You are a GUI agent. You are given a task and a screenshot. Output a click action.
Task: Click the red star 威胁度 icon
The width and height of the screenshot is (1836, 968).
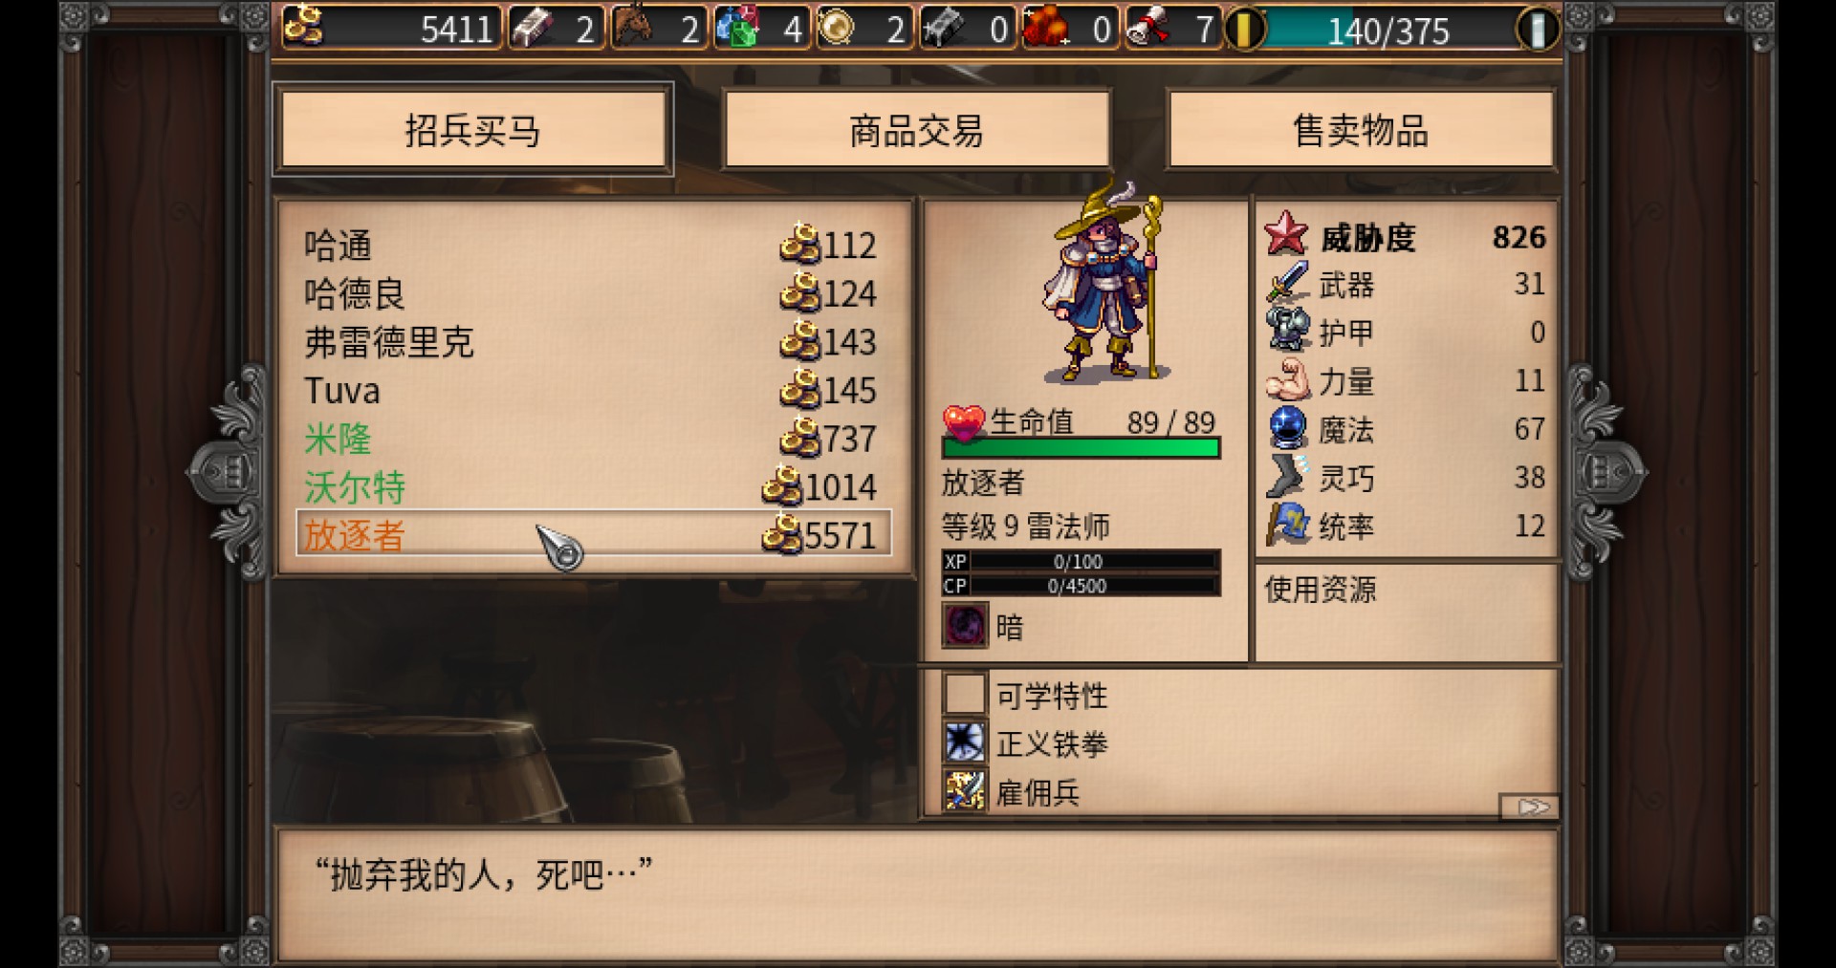pos(1286,235)
